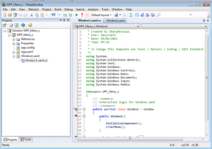Click the editor horizontal scrollbar thumb

130,139
